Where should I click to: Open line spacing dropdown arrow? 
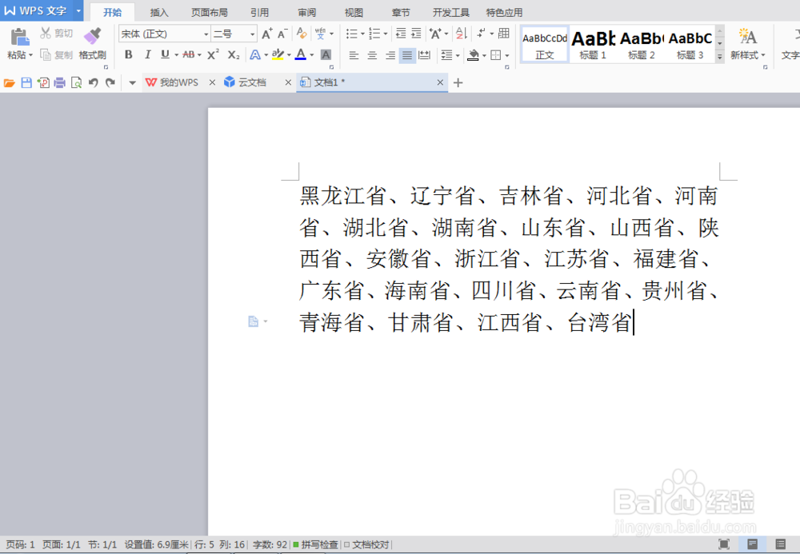[458, 55]
